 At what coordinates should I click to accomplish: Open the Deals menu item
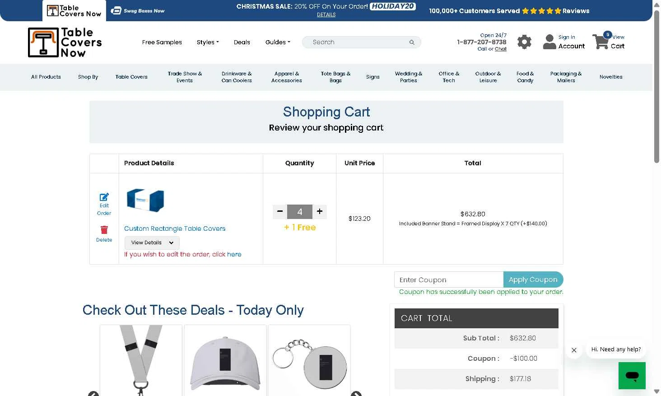pos(242,42)
